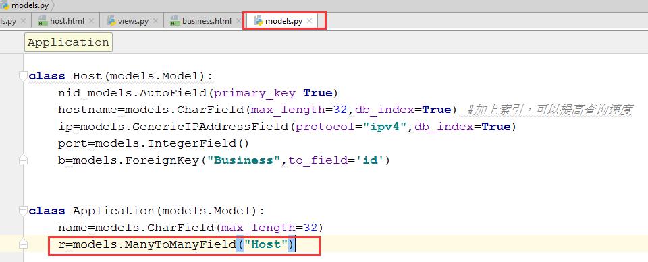Click the "Business" string literal

(x=244, y=160)
